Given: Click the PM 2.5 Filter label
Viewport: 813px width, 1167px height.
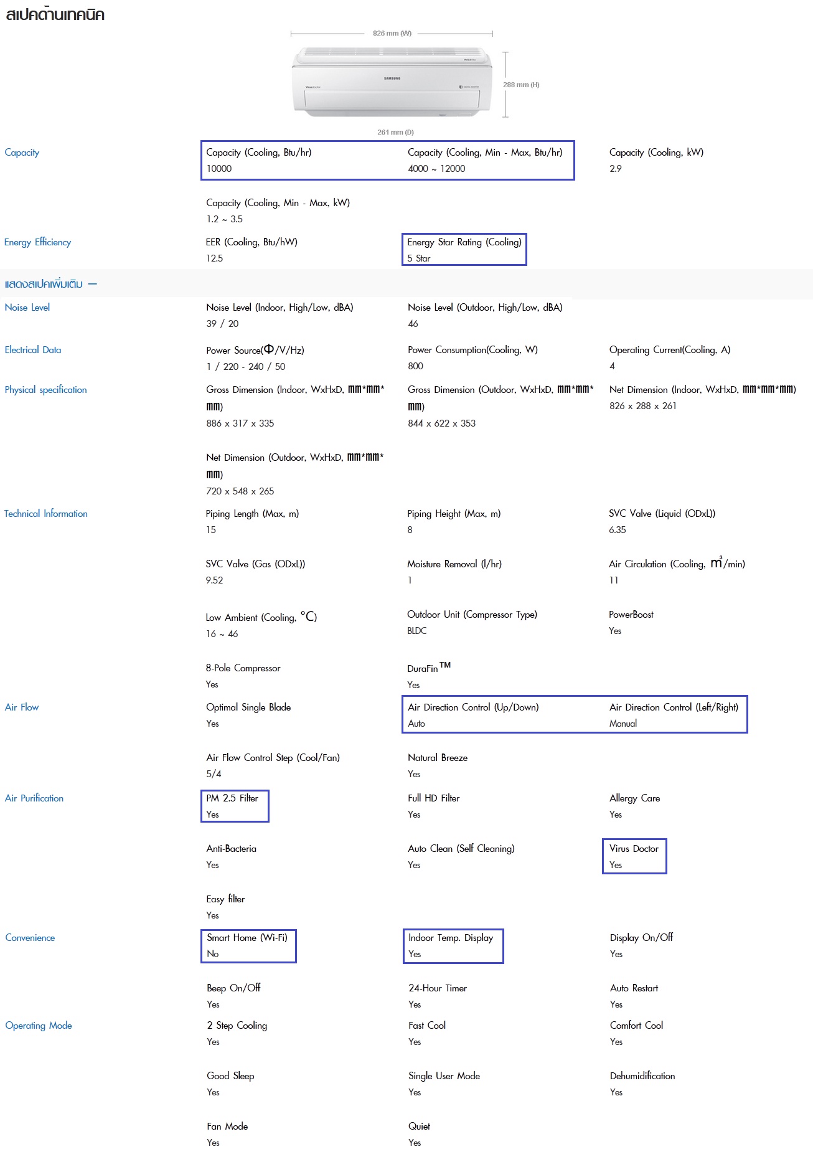Looking at the screenshot, I should click(x=232, y=798).
